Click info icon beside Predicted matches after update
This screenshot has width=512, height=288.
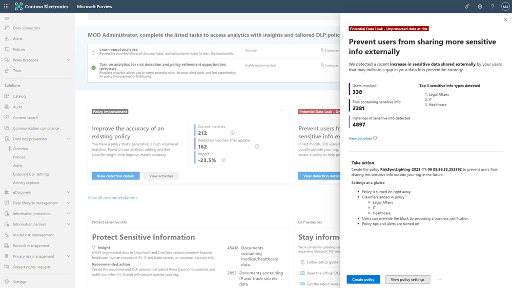[x=257, y=146]
